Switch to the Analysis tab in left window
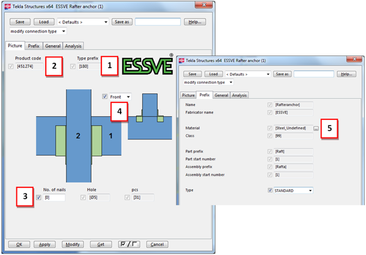The image size is (366, 255). tap(73, 46)
